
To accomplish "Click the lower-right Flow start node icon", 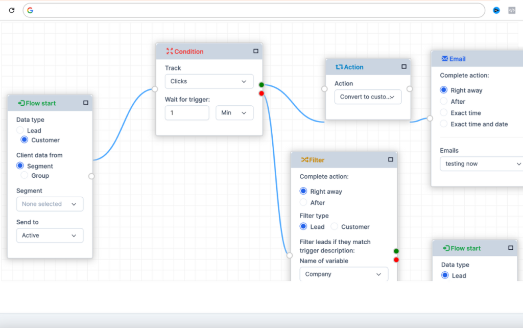I will pyautogui.click(x=446, y=248).
